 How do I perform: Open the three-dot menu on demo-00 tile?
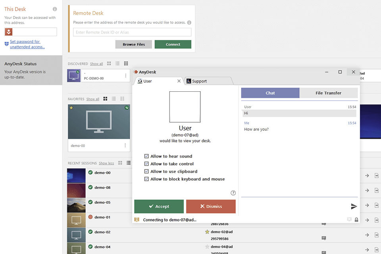tap(125, 146)
